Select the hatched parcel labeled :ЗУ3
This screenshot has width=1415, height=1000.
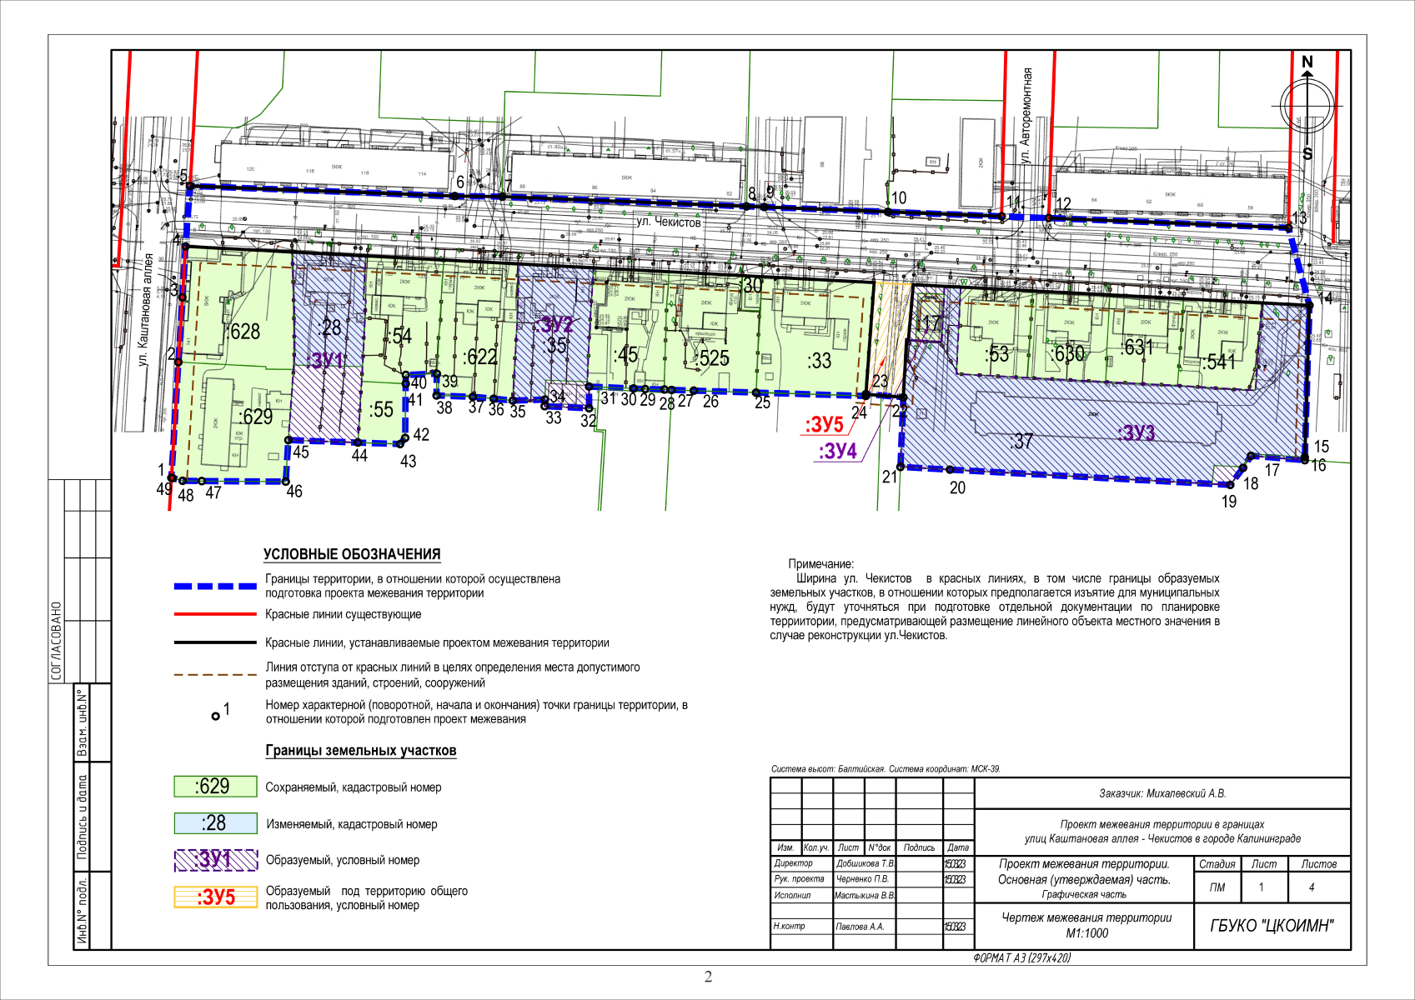coord(1136,432)
